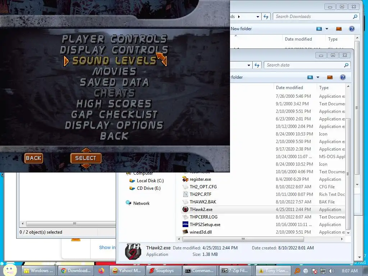Image resolution: width=368 pixels, height=276 pixels.
Task: Click horizontal scrollbar in 7-Zip window
Action: (70, 224)
